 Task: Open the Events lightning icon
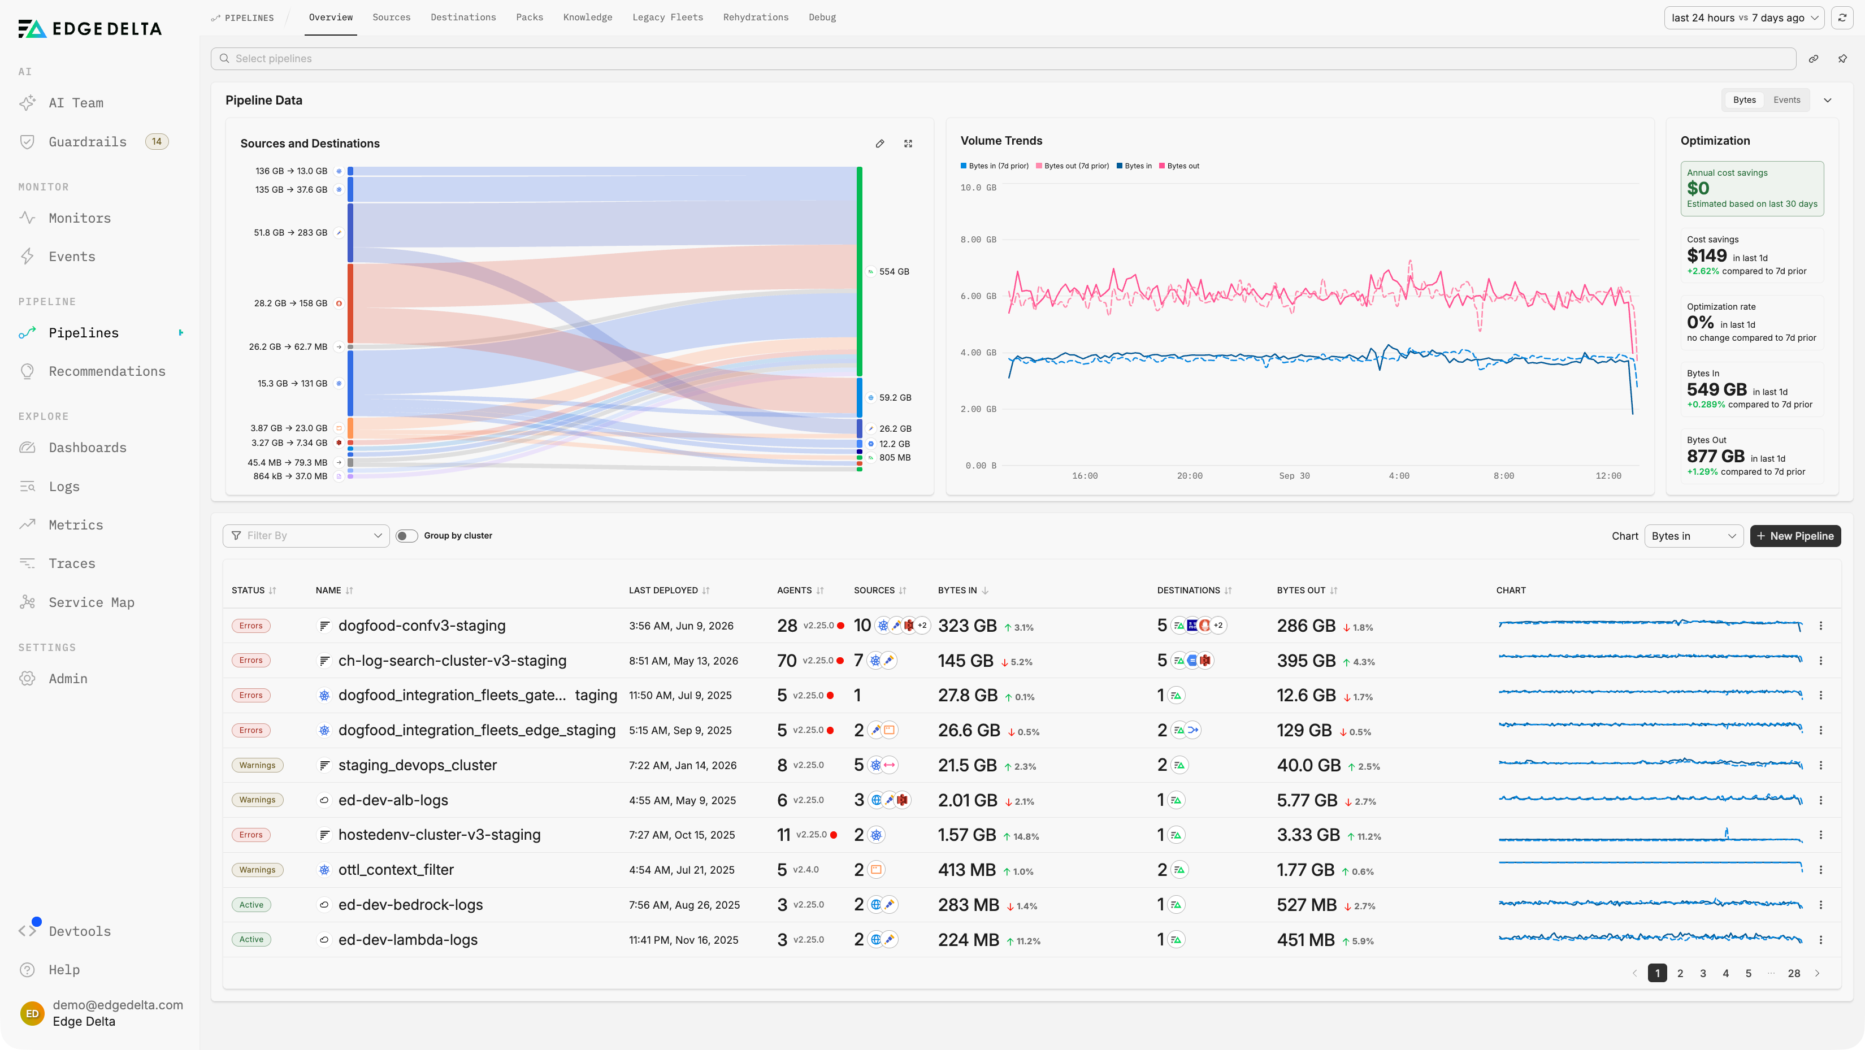pos(28,257)
